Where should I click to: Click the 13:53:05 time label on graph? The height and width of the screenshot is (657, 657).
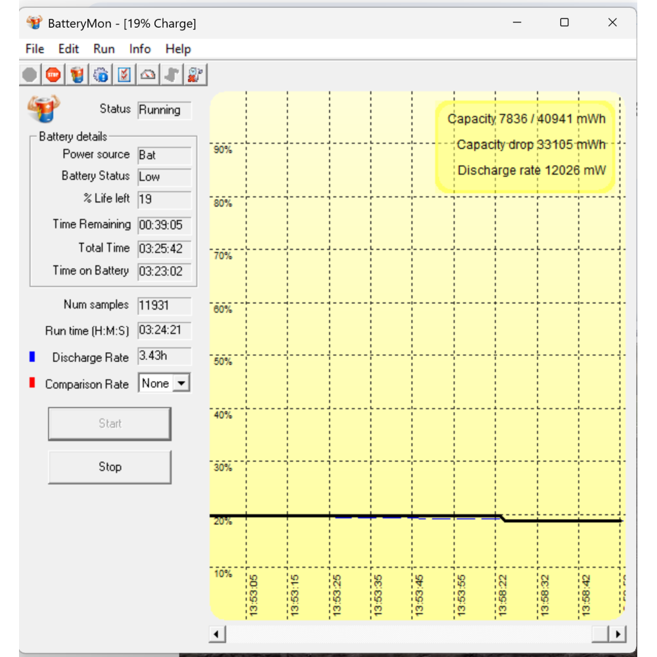click(254, 595)
